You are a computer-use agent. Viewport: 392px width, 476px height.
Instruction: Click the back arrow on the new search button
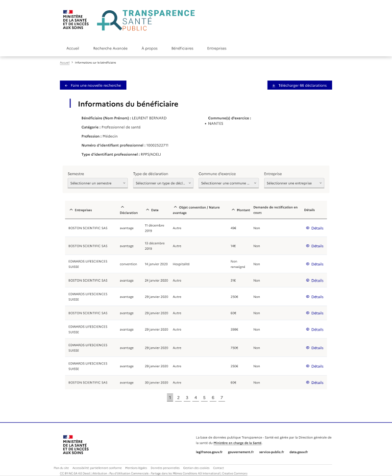[x=66, y=85]
